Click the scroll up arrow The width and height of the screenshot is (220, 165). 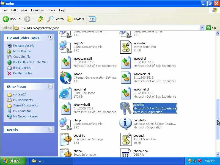218,33
